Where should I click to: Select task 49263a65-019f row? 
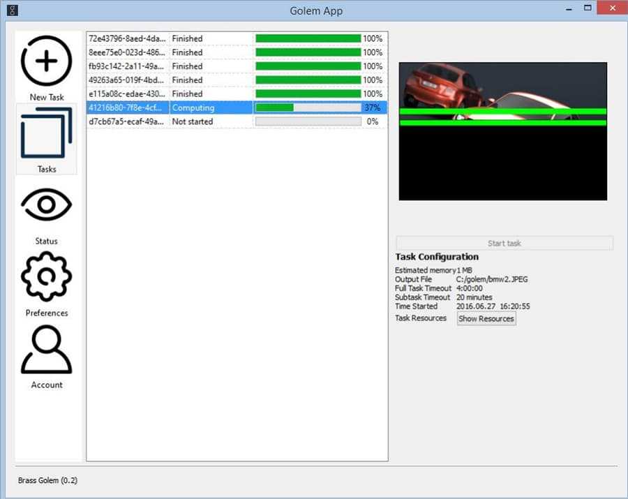tap(127, 80)
